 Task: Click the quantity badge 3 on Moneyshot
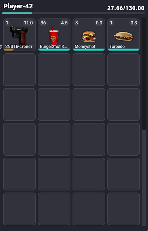77,23
